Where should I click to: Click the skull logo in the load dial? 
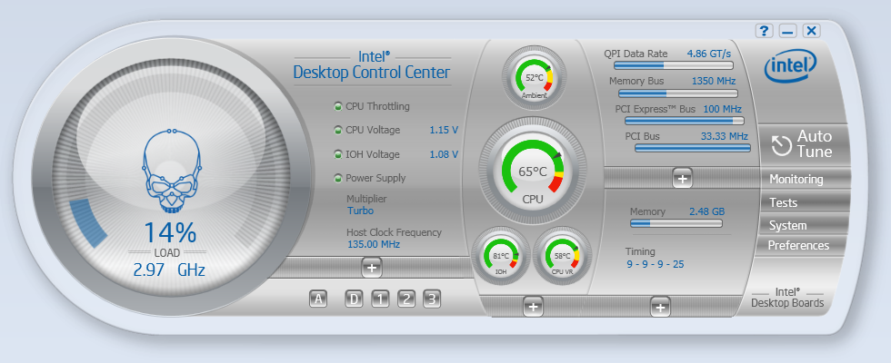pyautogui.click(x=171, y=171)
